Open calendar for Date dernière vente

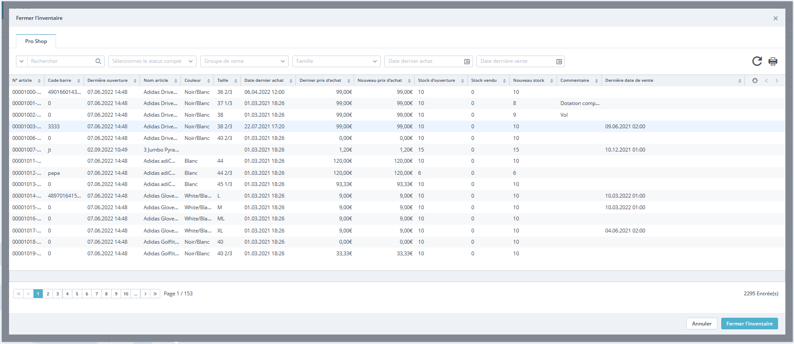click(x=559, y=62)
